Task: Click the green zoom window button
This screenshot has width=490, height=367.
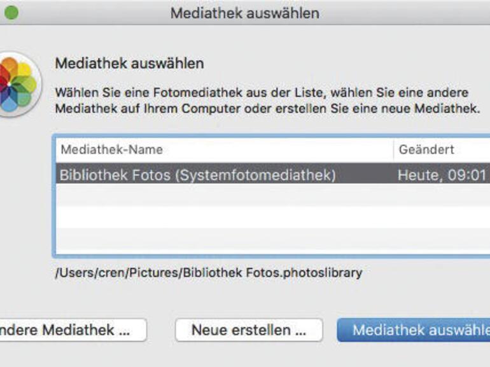Action: coord(11,13)
